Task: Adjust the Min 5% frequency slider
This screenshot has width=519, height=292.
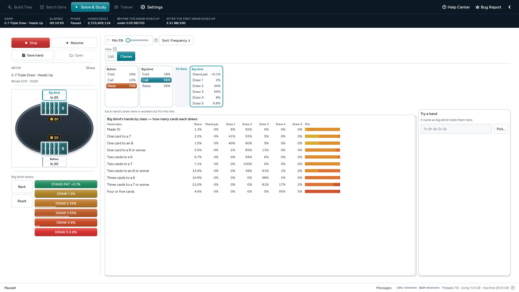Action: 138,40
